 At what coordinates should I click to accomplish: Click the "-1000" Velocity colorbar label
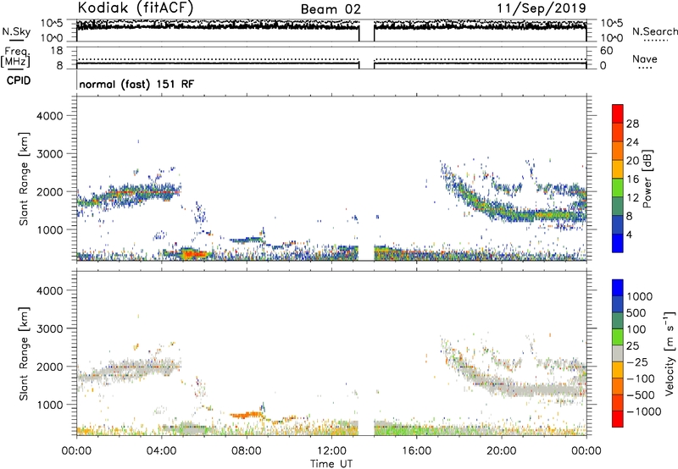click(644, 411)
